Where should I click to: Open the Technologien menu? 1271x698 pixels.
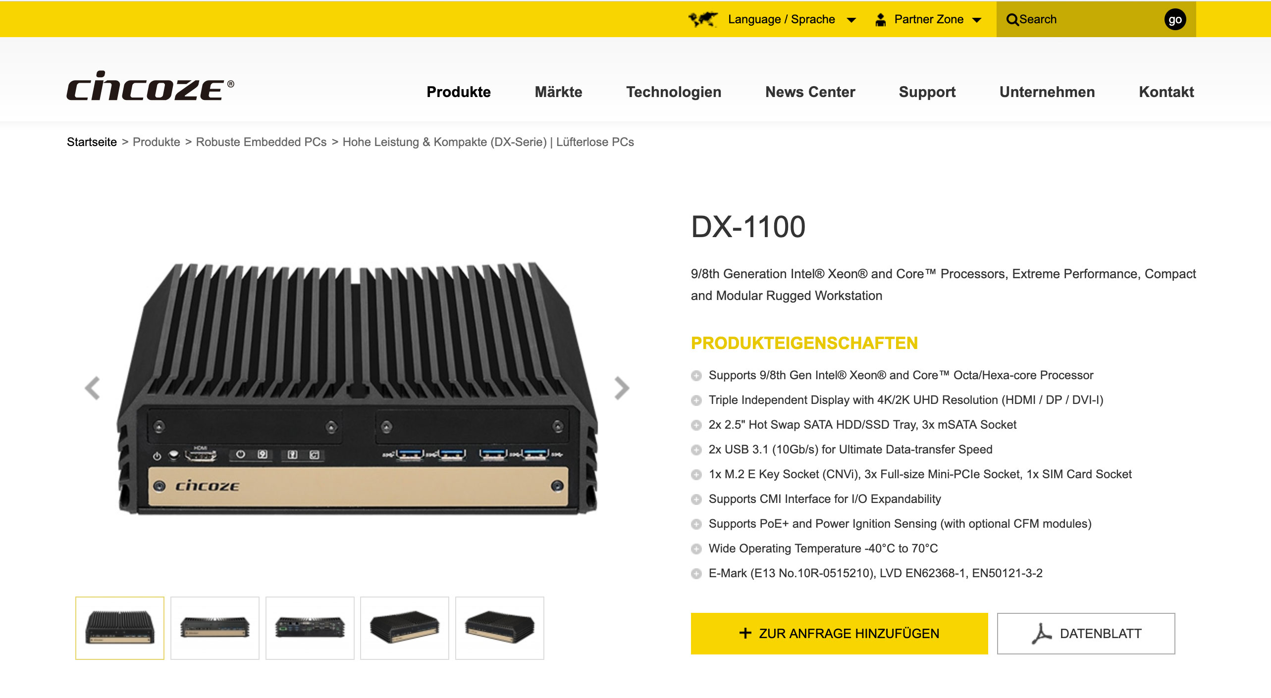pos(674,92)
